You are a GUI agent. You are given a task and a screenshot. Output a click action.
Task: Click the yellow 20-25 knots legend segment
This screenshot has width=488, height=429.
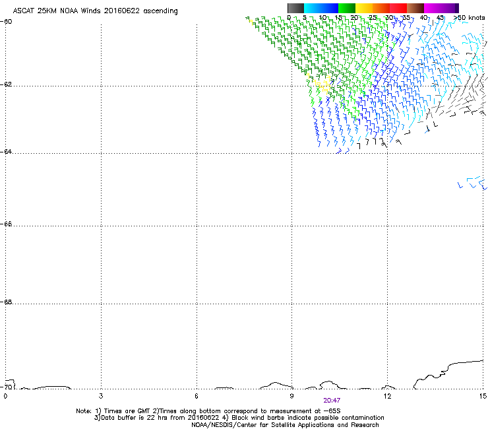(x=364, y=8)
